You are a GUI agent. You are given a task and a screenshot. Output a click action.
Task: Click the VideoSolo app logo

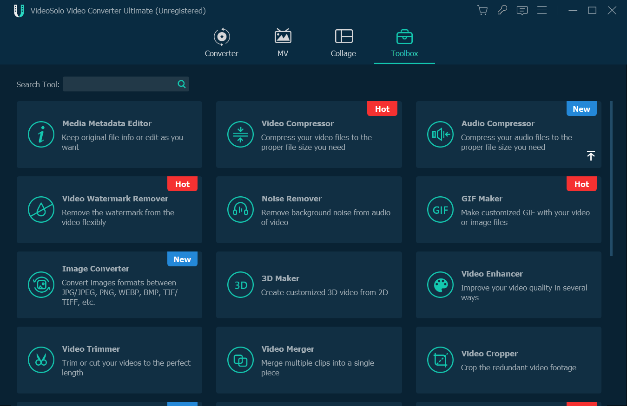coord(19,11)
